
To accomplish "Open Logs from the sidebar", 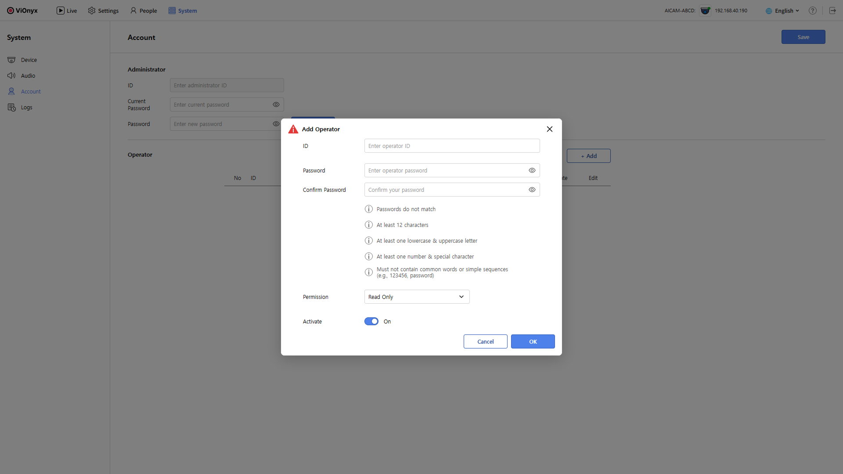I will 26,108.
